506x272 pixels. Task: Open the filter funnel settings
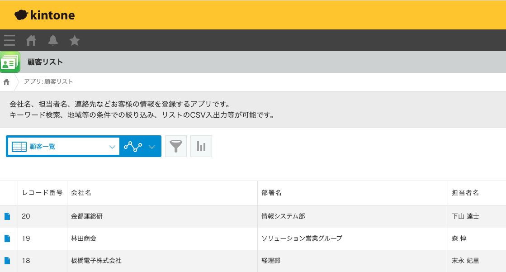pyautogui.click(x=176, y=146)
